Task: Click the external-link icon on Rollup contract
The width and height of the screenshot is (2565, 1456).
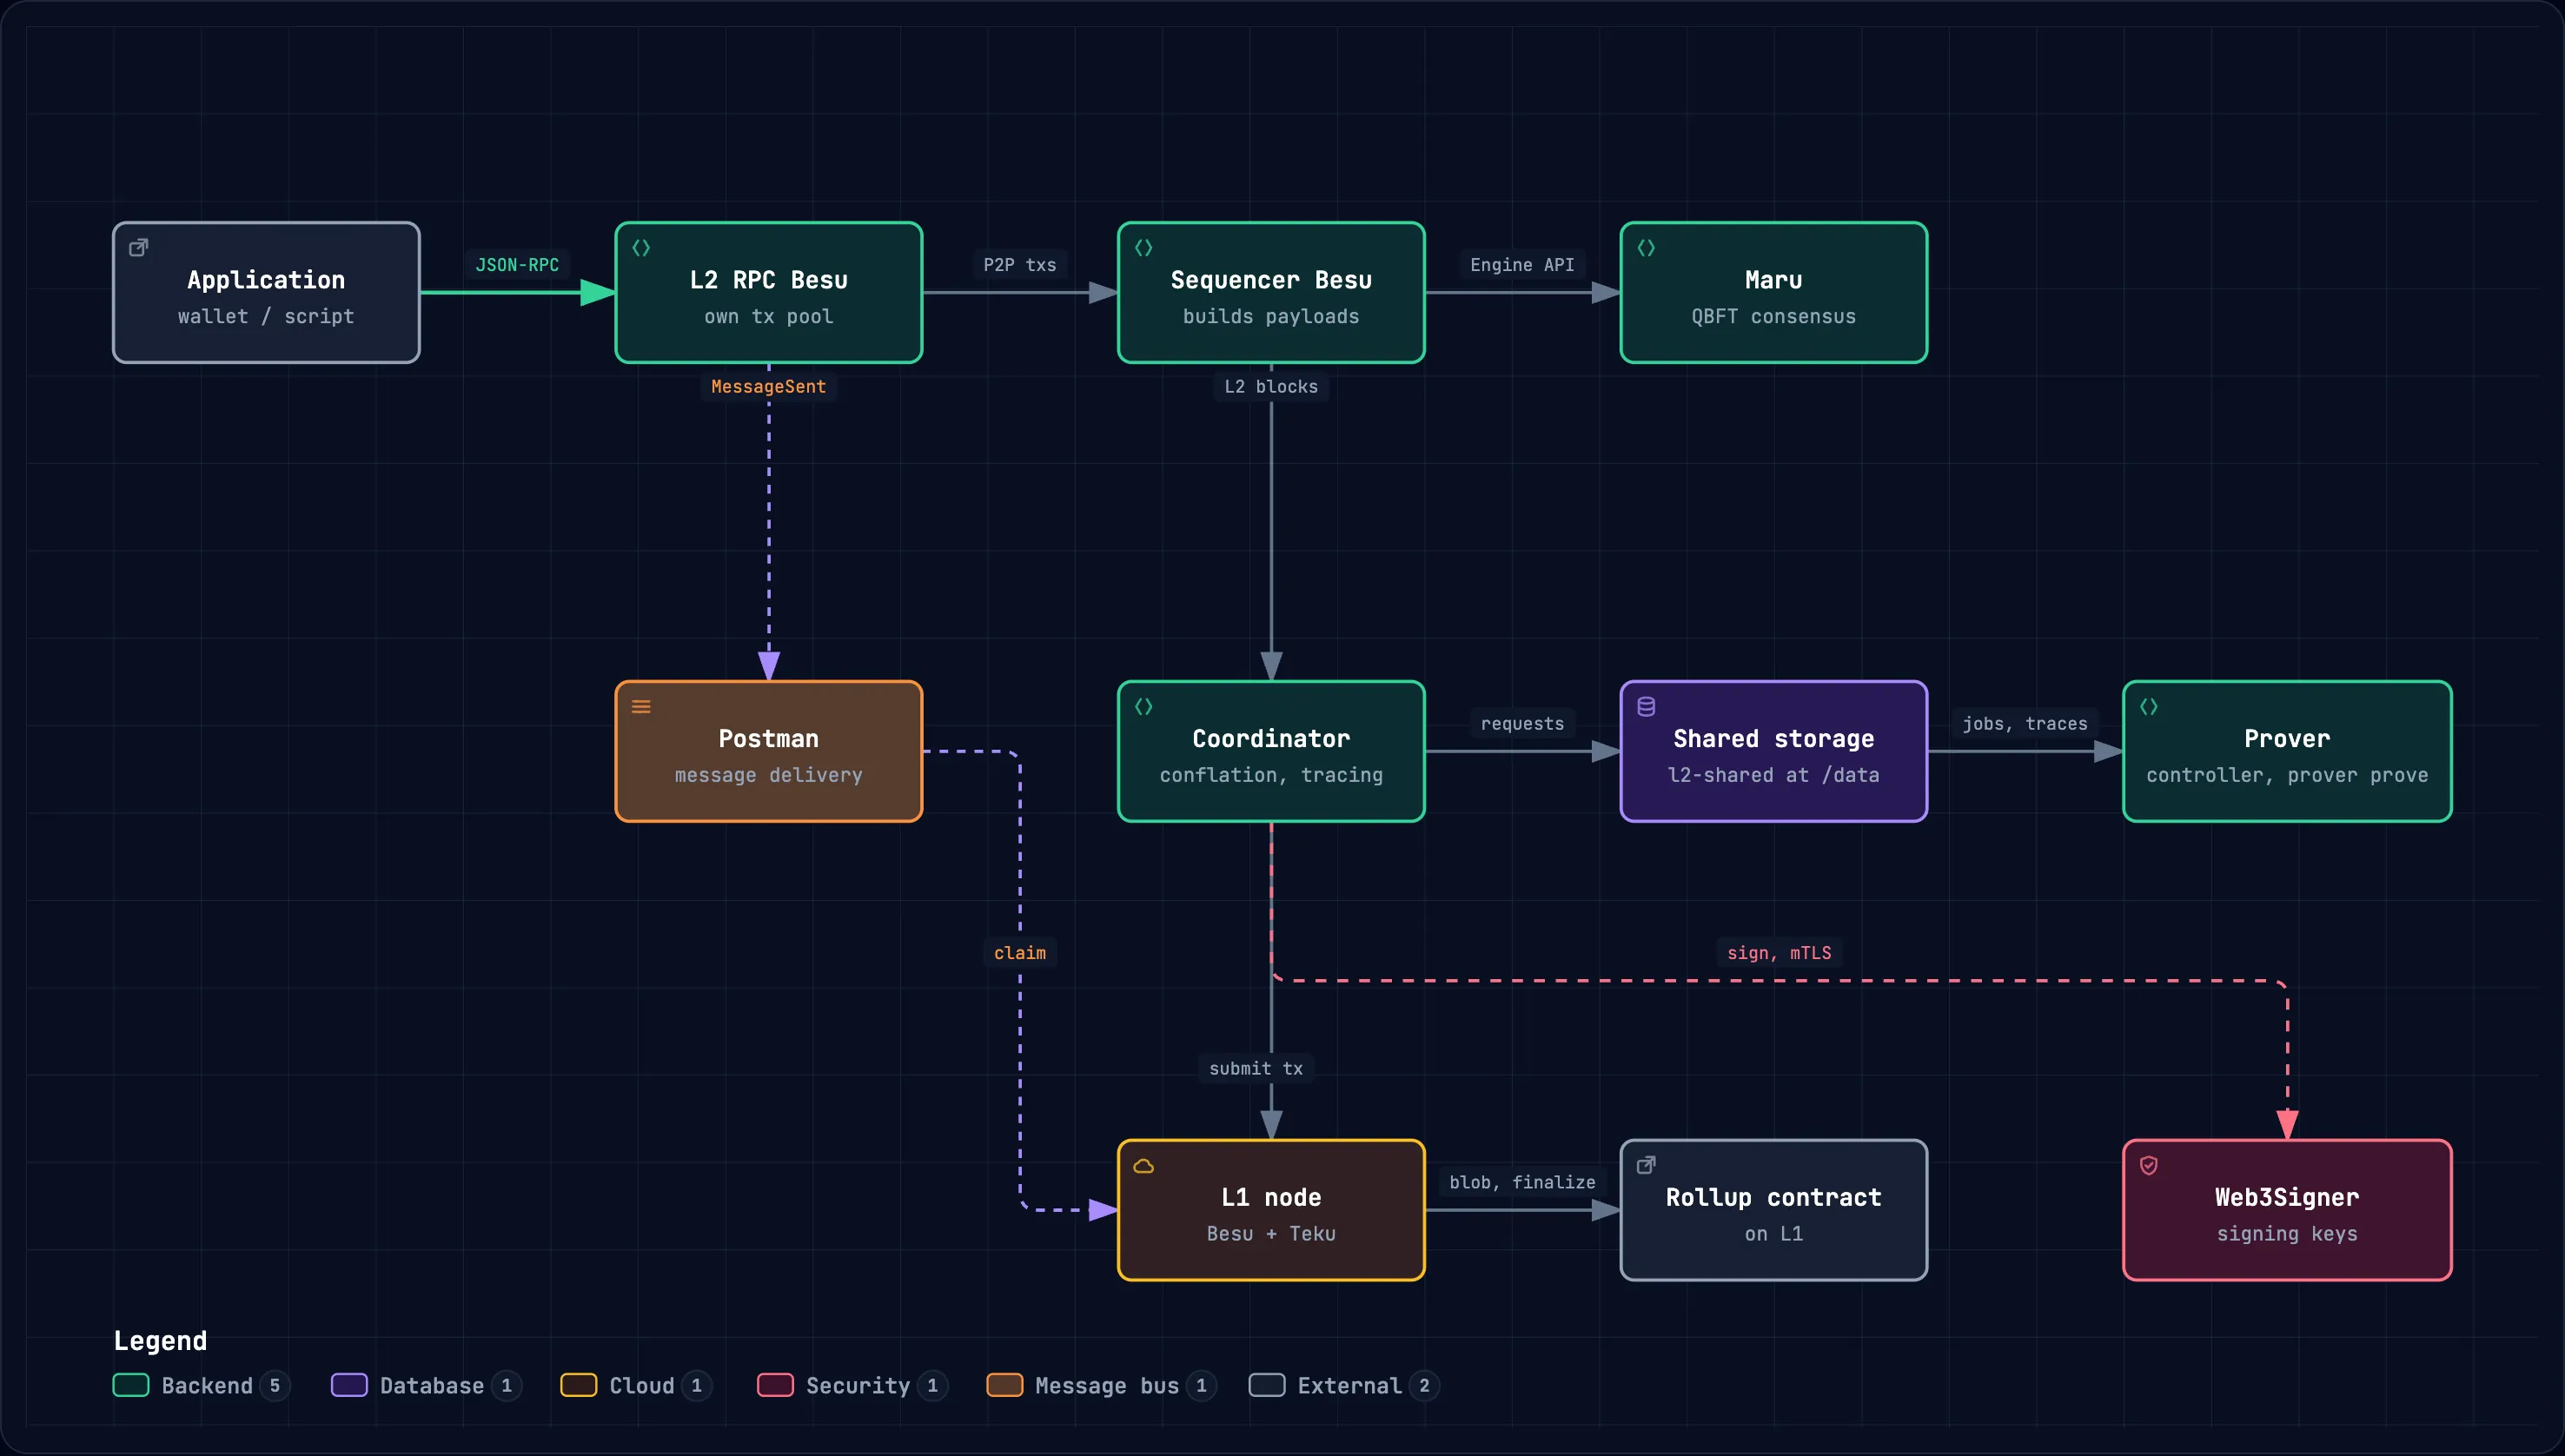Action: click(1646, 1165)
